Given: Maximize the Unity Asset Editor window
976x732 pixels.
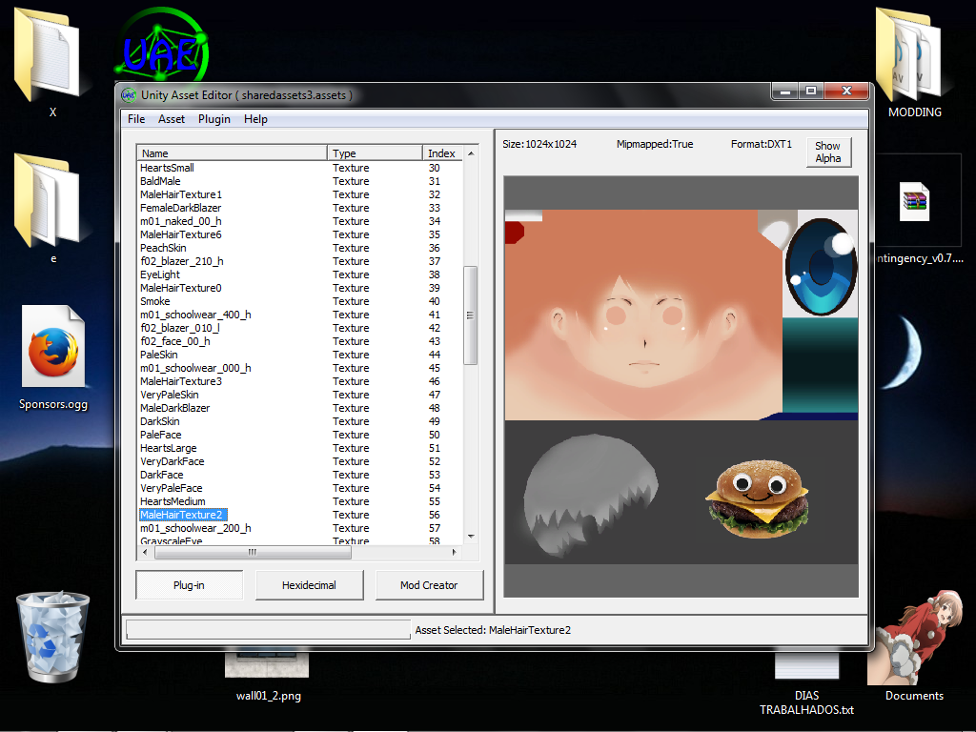Looking at the screenshot, I should pos(811,91).
